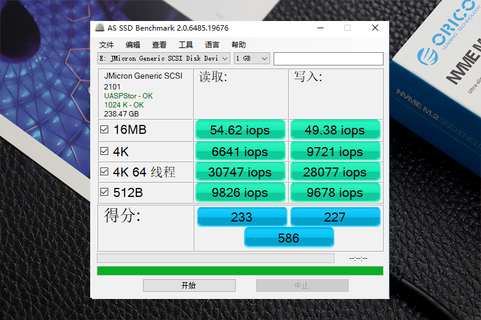The height and width of the screenshot is (320, 481).
Task: Click the total score 586
Action: click(289, 238)
